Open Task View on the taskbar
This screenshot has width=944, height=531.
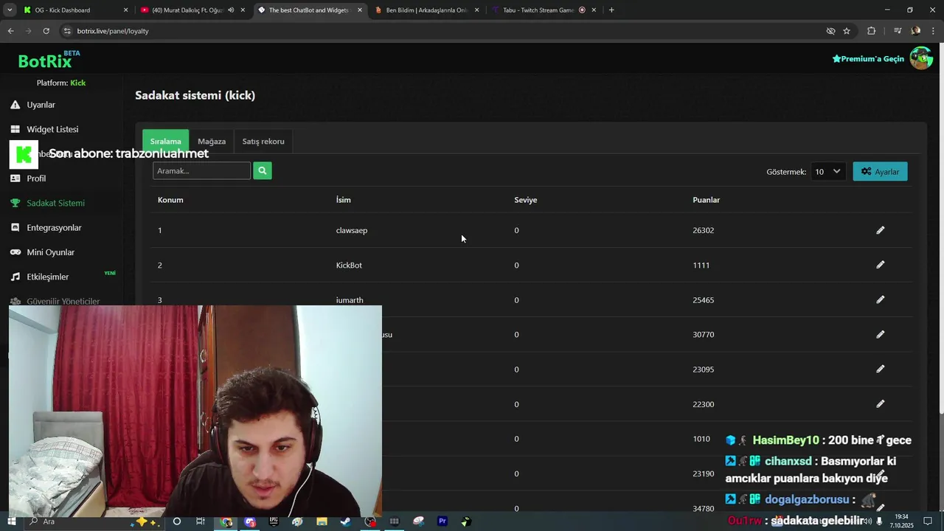pos(201,521)
